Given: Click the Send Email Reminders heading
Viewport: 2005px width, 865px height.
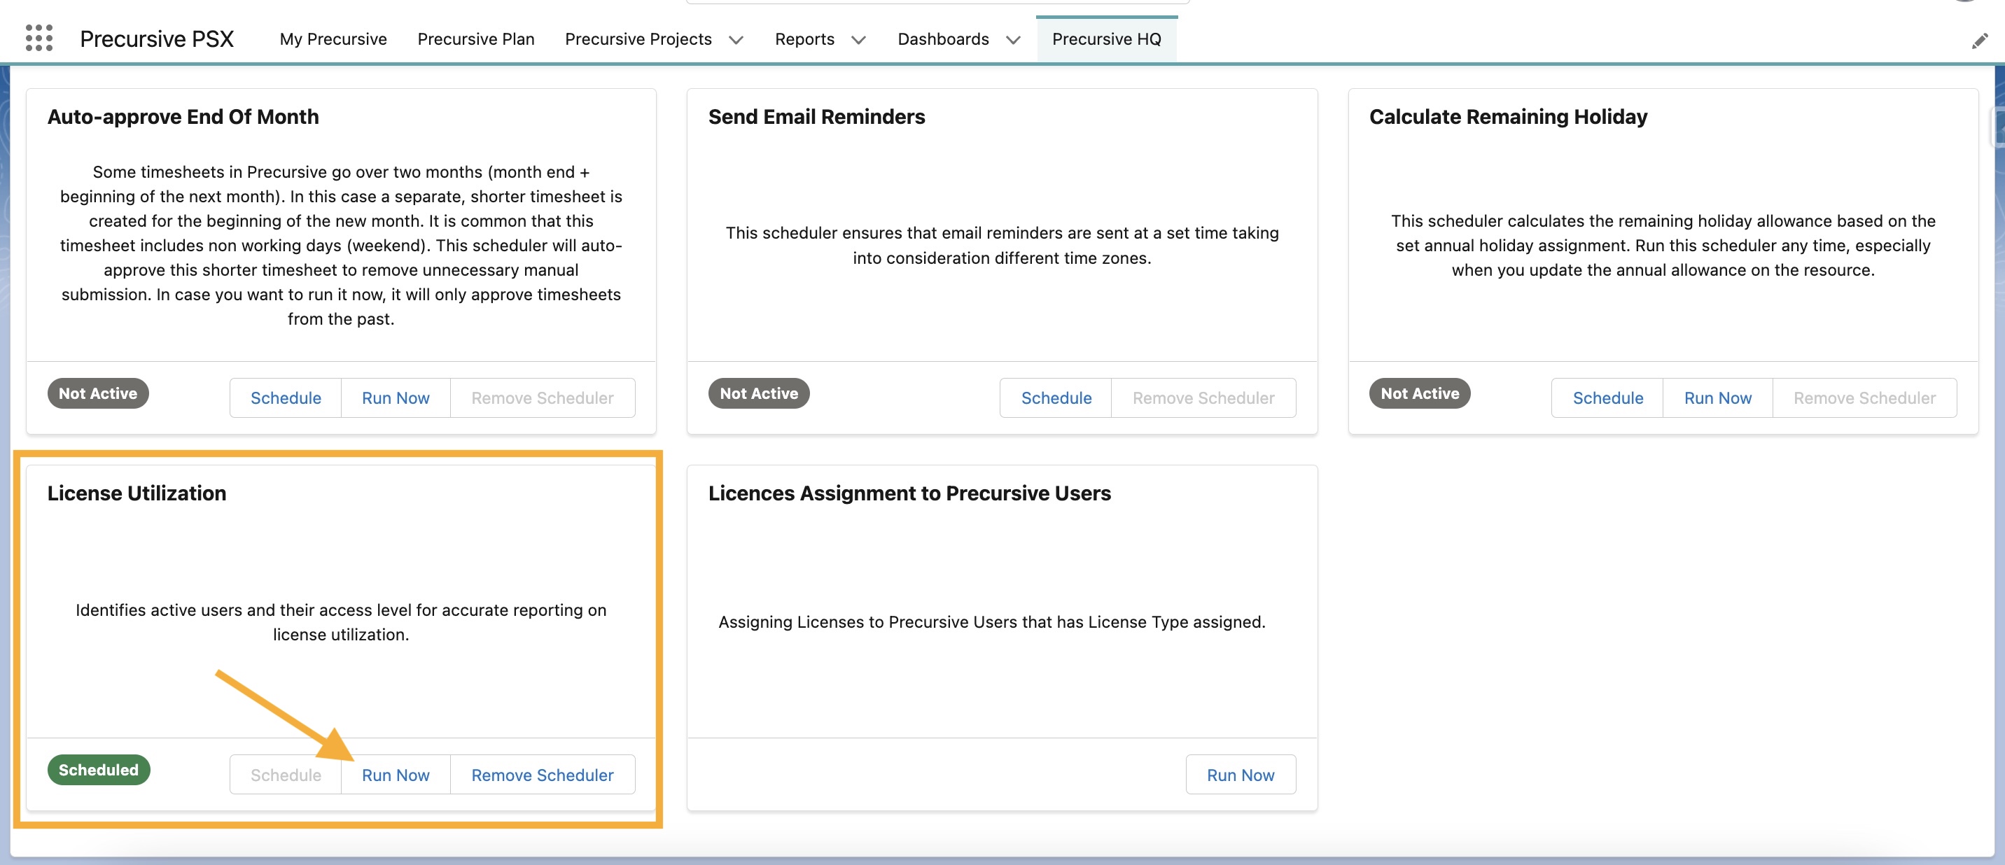Looking at the screenshot, I should tap(816, 117).
